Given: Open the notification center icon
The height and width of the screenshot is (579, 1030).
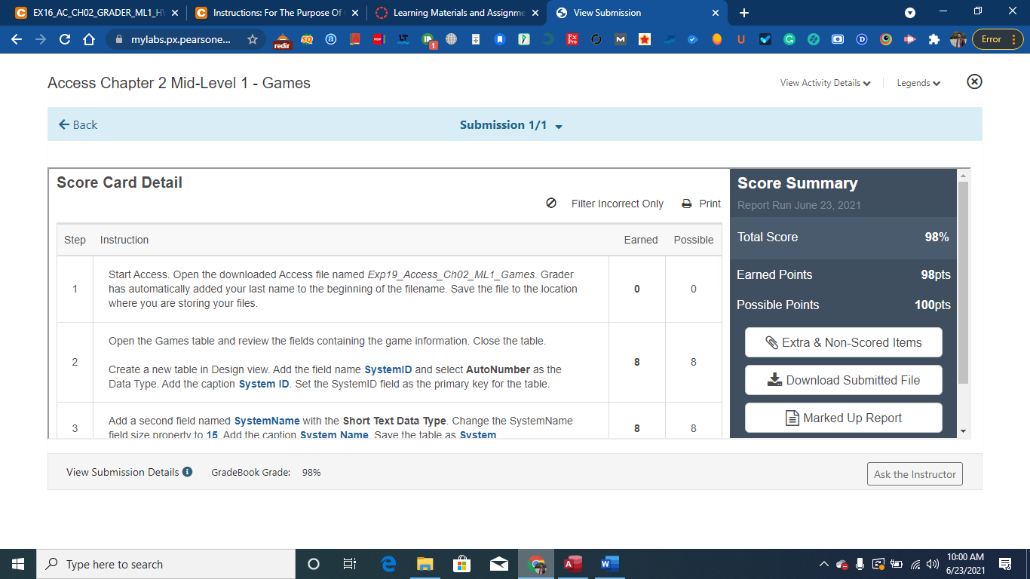Looking at the screenshot, I should click(x=1005, y=564).
